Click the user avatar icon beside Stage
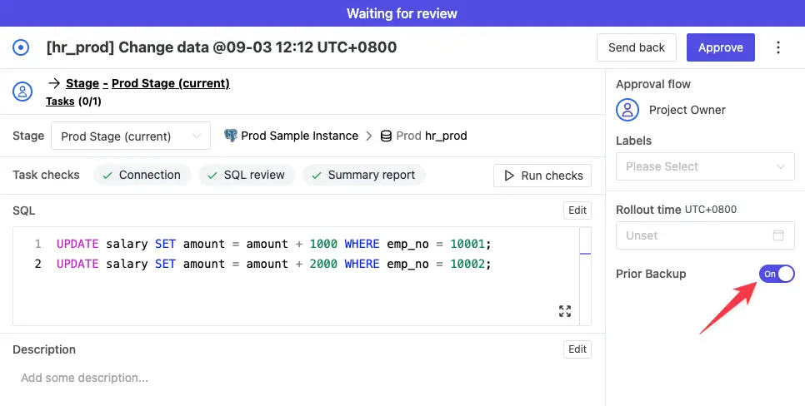Image resolution: width=805 pixels, height=406 pixels. [x=22, y=92]
